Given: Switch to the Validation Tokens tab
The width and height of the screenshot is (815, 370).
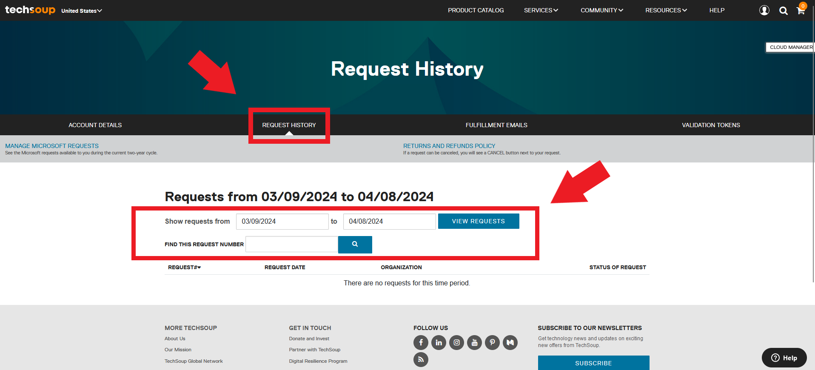Looking at the screenshot, I should tap(711, 125).
